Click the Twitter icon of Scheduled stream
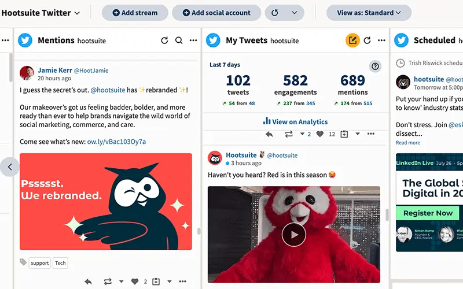Image resolution: width=463 pixels, height=289 pixels. click(x=401, y=40)
